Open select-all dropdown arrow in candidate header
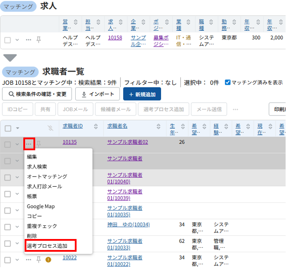This screenshot has height=268, width=286. [18, 128]
